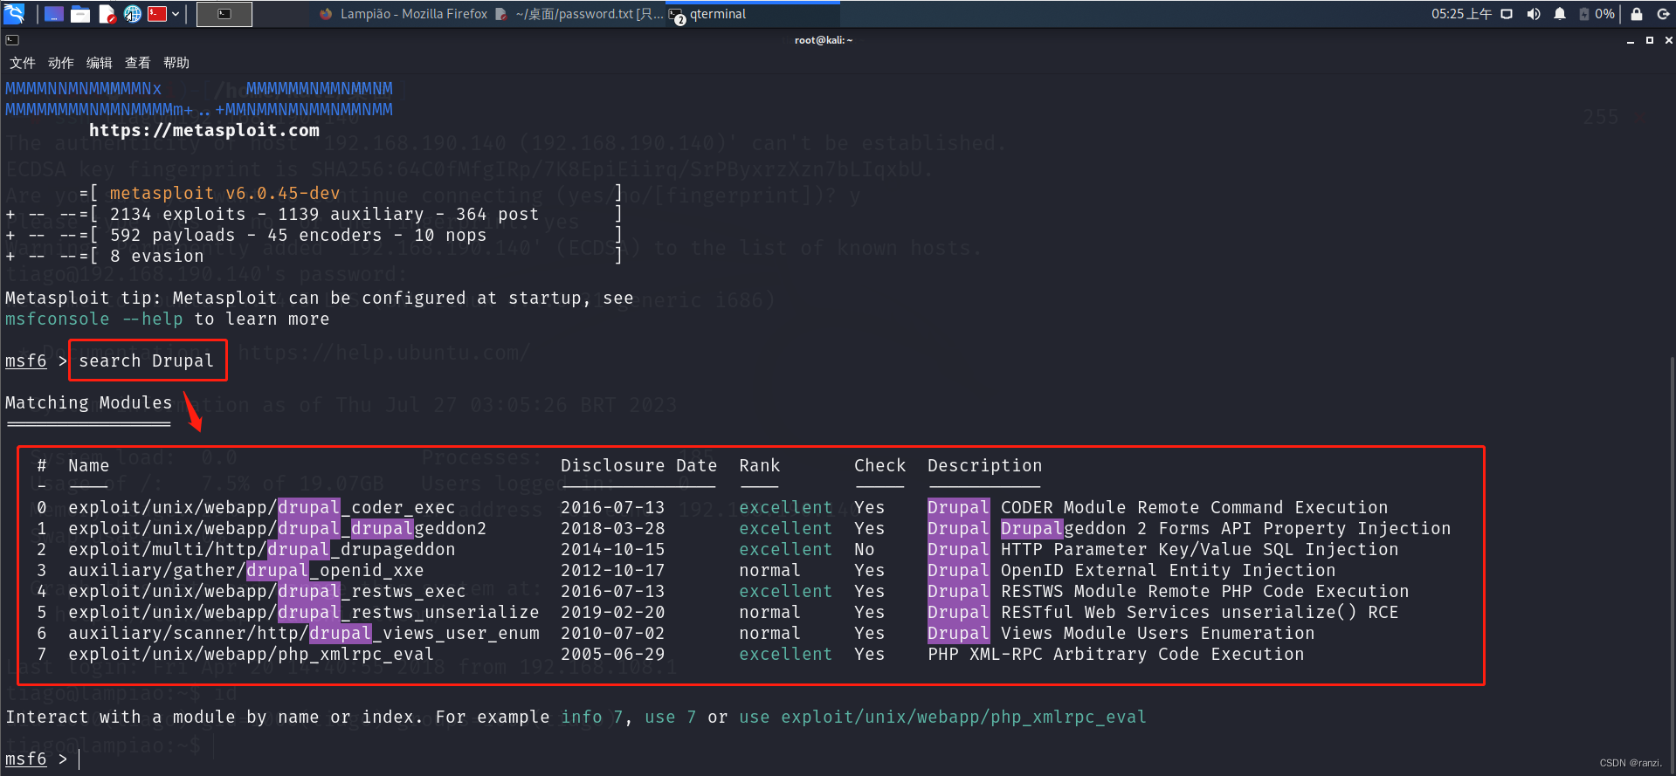Click the 'Rank' column header
1676x776 pixels.
pos(760,465)
